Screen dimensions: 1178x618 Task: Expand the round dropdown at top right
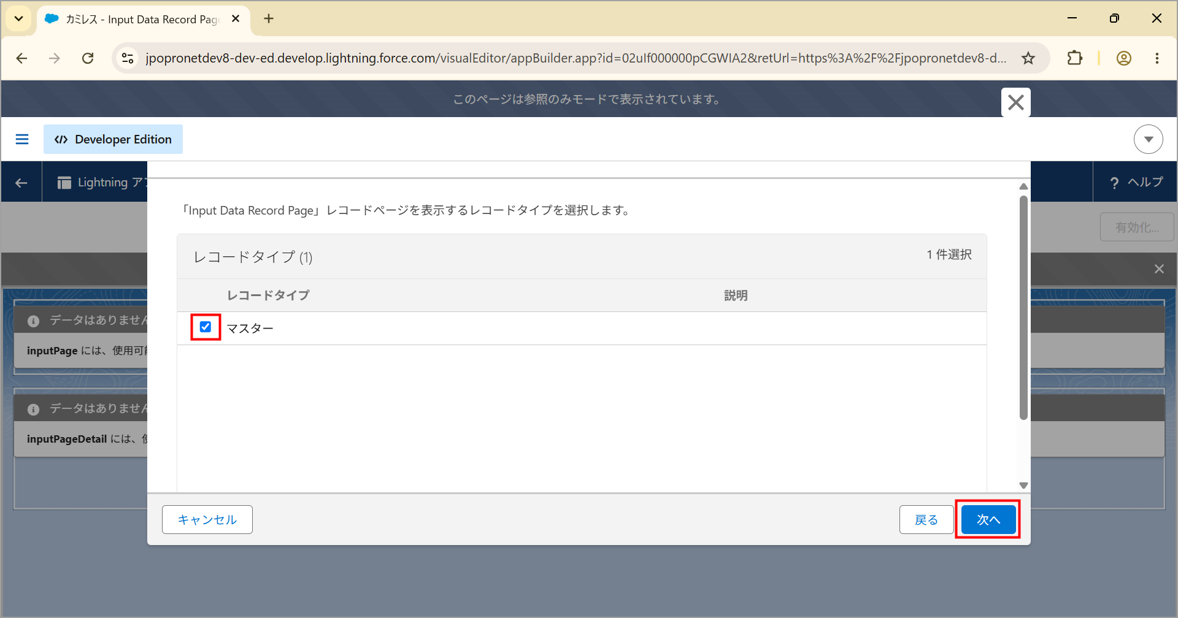point(1149,139)
